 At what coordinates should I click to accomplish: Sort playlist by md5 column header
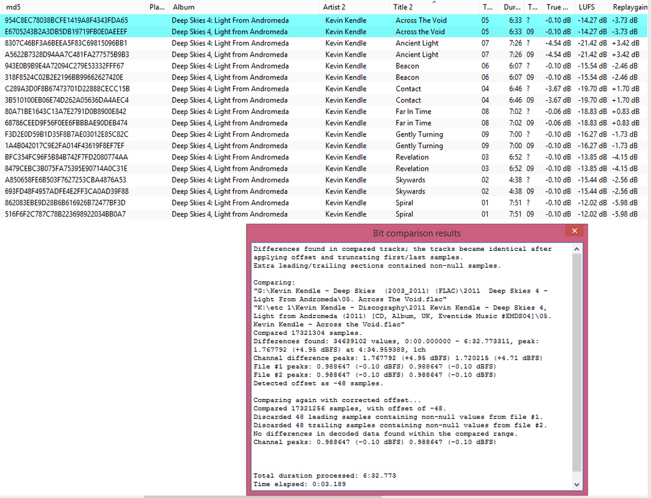click(73, 7)
